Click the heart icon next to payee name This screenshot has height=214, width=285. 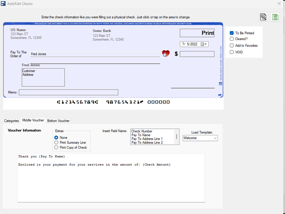[x=166, y=53]
